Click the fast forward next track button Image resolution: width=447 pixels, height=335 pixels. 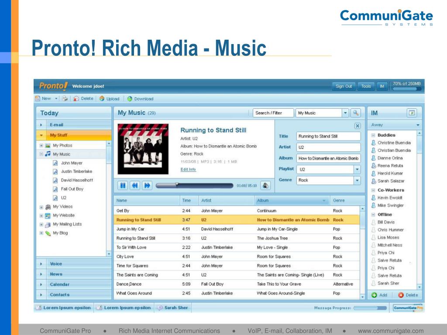pyautogui.click(x=147, y=185)
